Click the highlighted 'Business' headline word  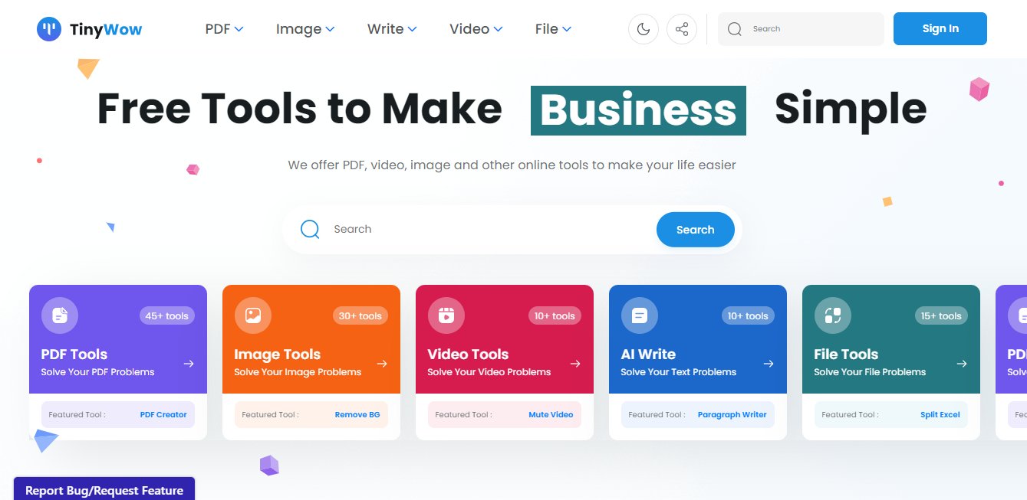click(x=638, y=110)
